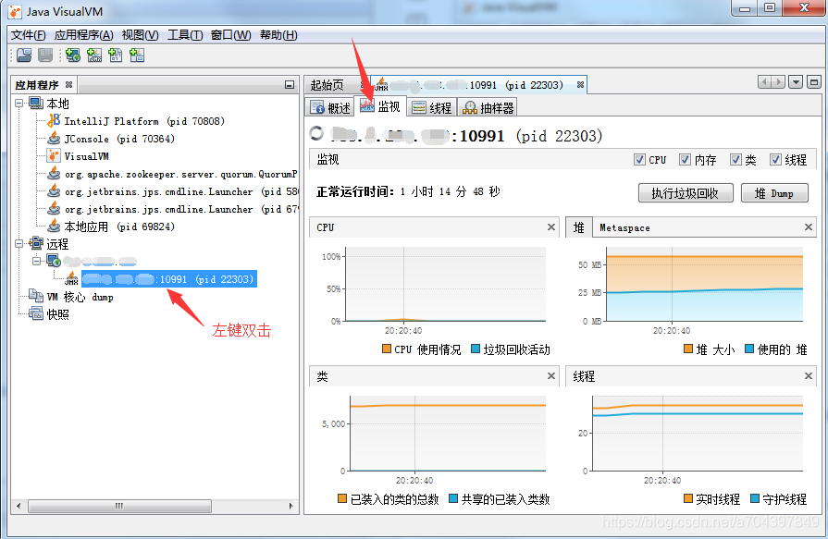Click the 本地 computer icon
This screenshot has height=539, width=828.
click(36, 104)
